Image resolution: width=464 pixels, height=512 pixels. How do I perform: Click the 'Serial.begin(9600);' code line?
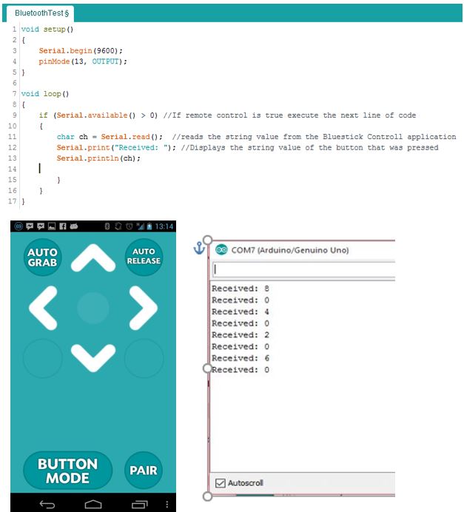81,50
